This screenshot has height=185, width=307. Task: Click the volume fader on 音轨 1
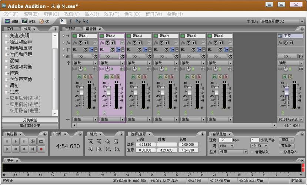[x=81, y=91]
